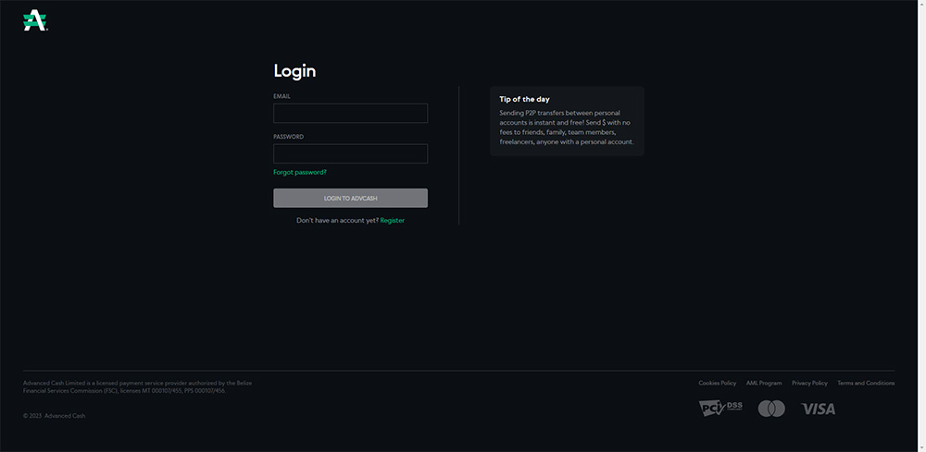
Task: Focus the Email input field
Action: point(350,114)
